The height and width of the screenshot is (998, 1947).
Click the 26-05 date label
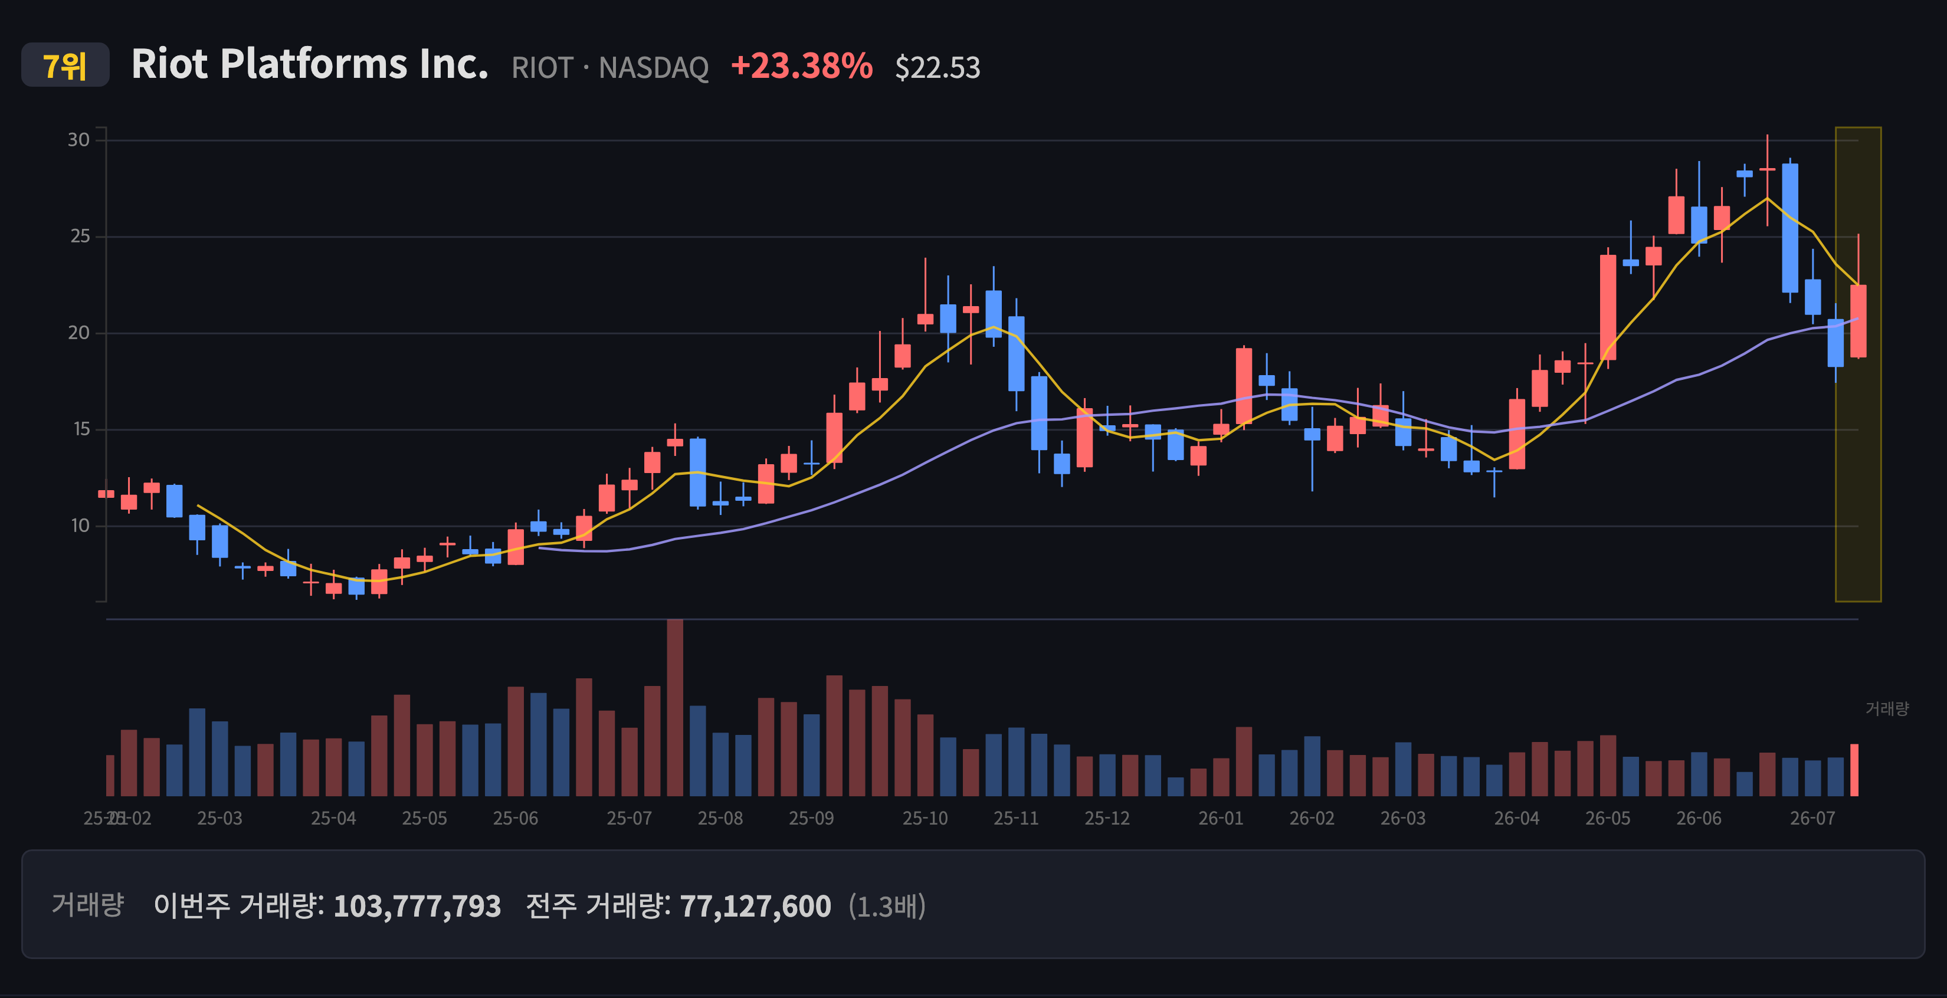click(1608, 818)
